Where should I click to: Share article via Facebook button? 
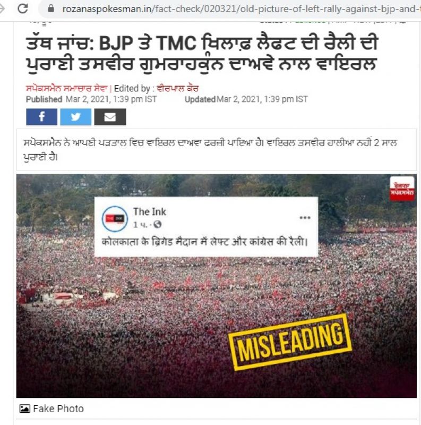tap(42, 117)
